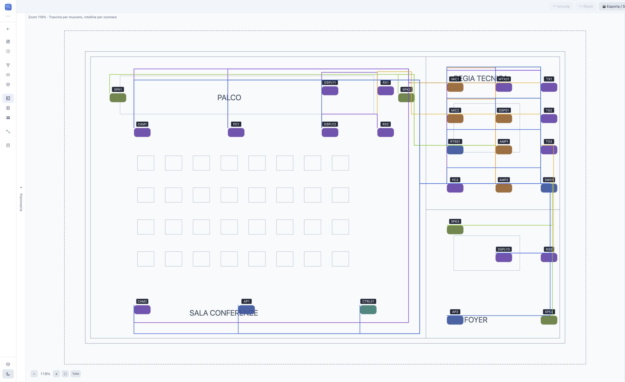Select the SPK1 speaker device
Image resolution: width=625 pixels, height=382 pixels.
coord(118,98)
